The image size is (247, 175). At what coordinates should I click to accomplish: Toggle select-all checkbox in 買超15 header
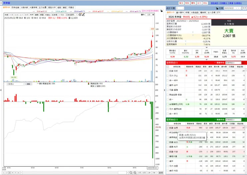168,67
